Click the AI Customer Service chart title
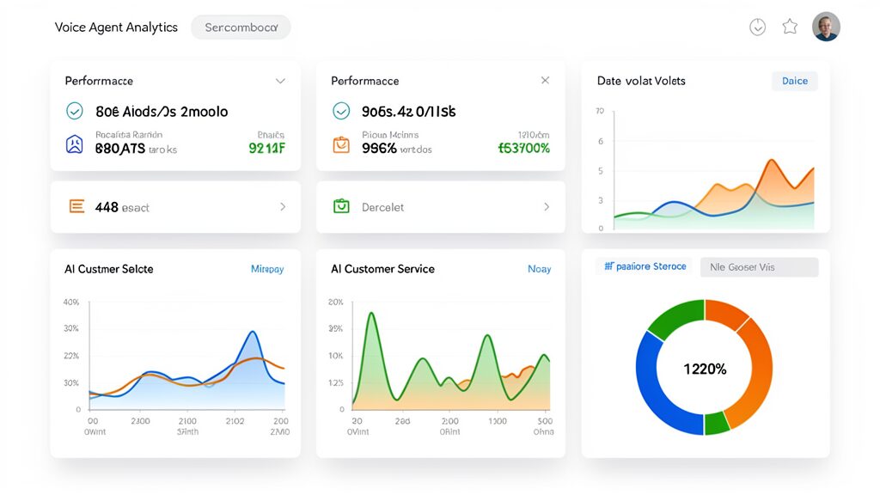The width and height of the screenshot is (880, 495). pyautogui.click(x=382, y=269)
